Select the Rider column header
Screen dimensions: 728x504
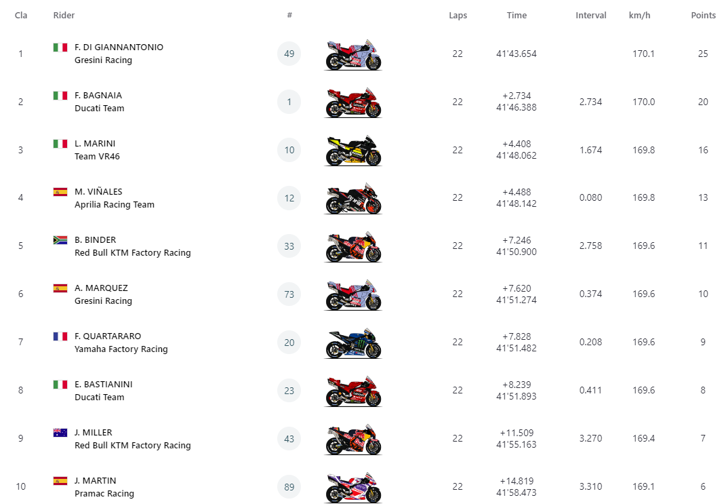pos(64,16)
